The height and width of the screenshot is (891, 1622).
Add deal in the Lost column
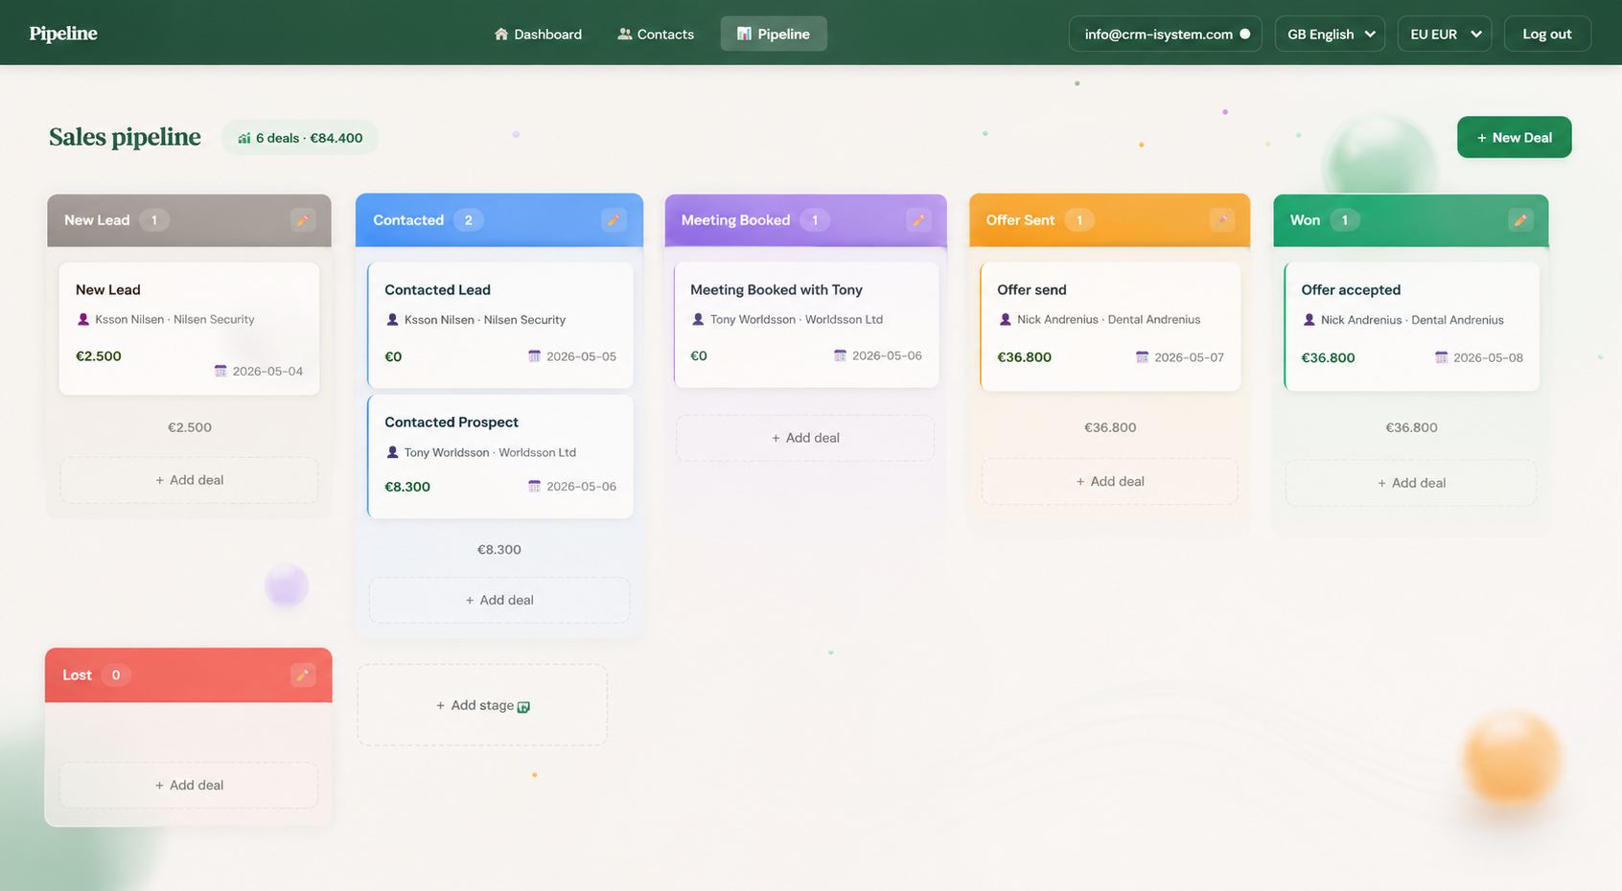point(189,785)
